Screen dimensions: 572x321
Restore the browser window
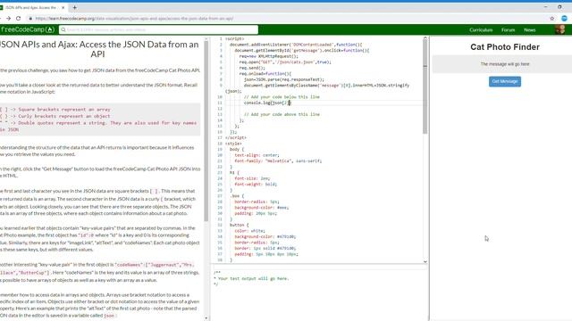click(559, 7)
